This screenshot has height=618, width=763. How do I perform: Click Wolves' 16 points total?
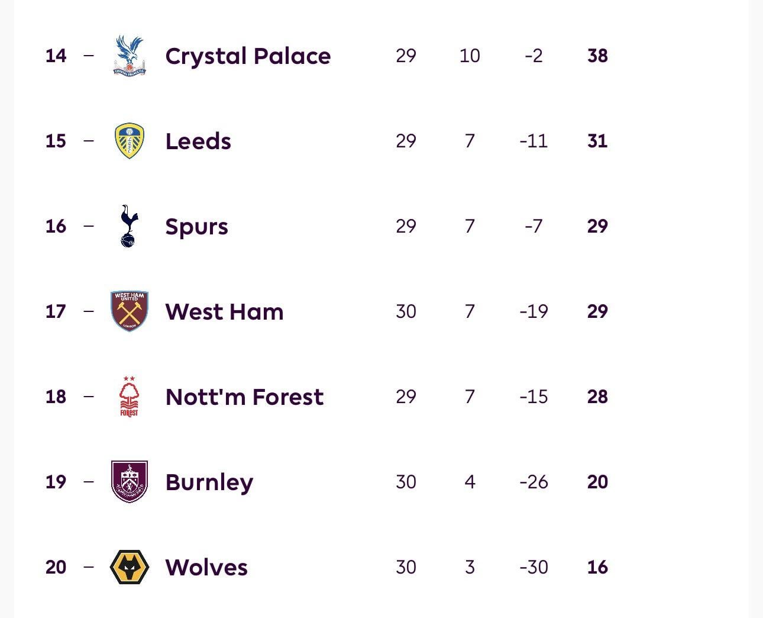click(x=597, y=567)
